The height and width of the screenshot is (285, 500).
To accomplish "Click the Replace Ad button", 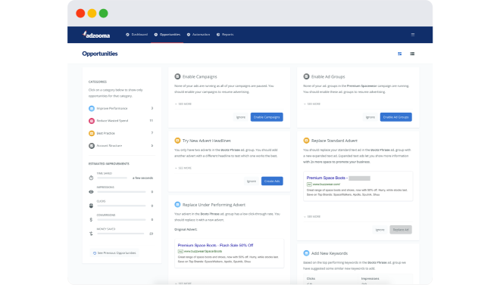I will pos(401,230).
